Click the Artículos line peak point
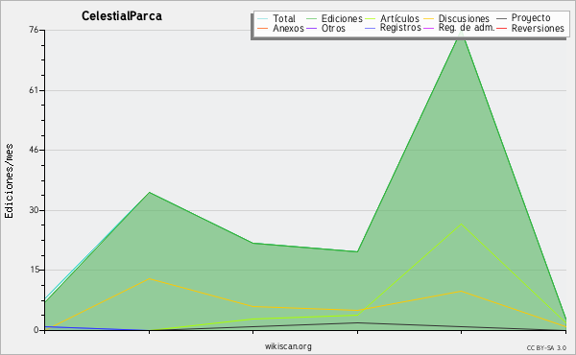Viewport: 576px width, 355px height. [462, 224]
